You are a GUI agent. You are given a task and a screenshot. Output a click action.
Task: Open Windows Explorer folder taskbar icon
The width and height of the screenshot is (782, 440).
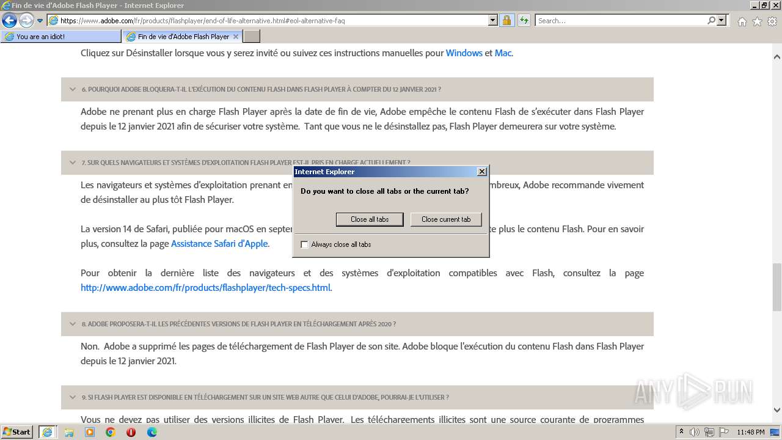pyautogui.click(x=69, y=432)
